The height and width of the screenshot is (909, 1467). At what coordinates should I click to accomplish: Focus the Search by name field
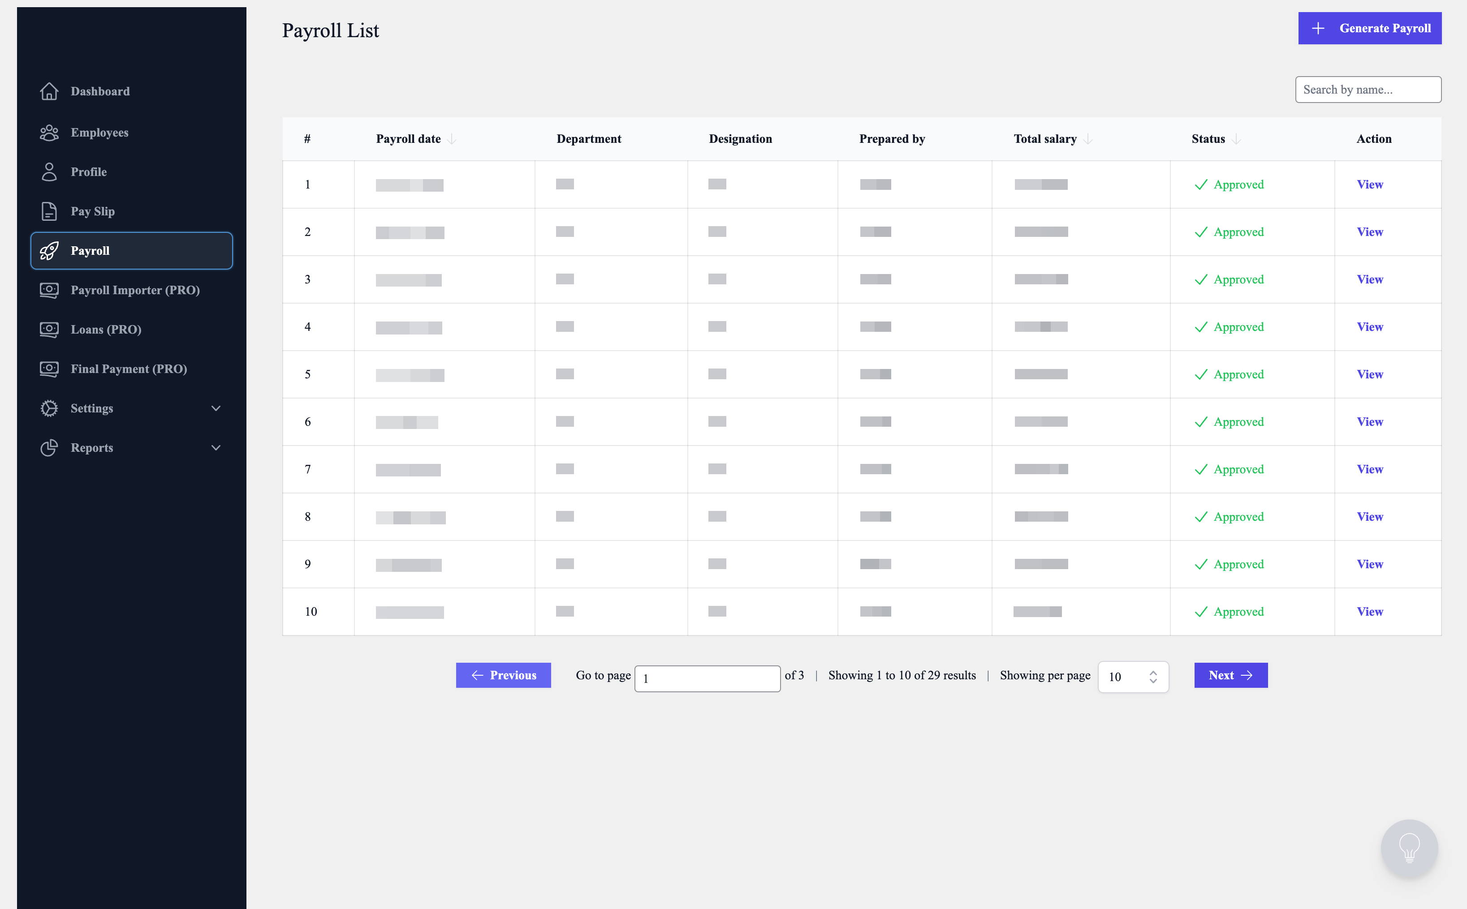coord(1368,90)
